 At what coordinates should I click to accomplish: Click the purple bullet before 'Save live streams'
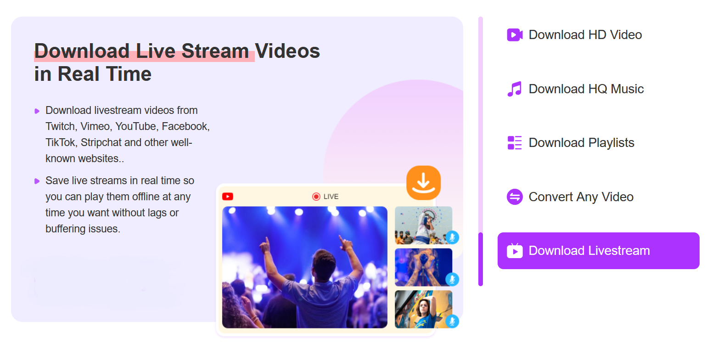pos(37,181)
